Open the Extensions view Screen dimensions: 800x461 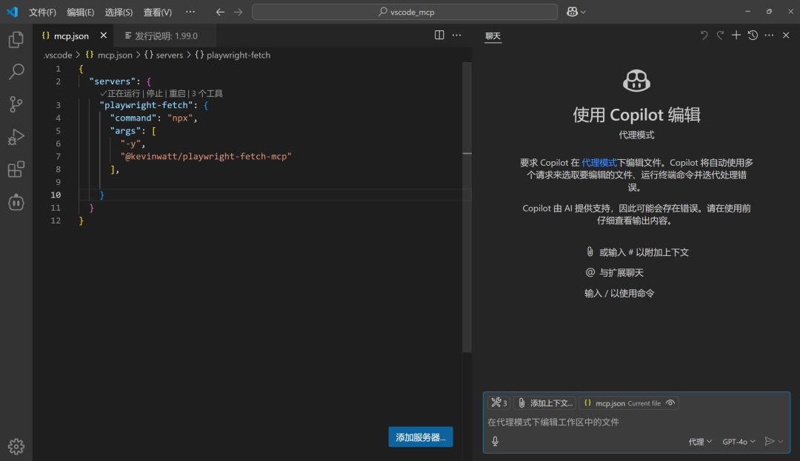16,169
